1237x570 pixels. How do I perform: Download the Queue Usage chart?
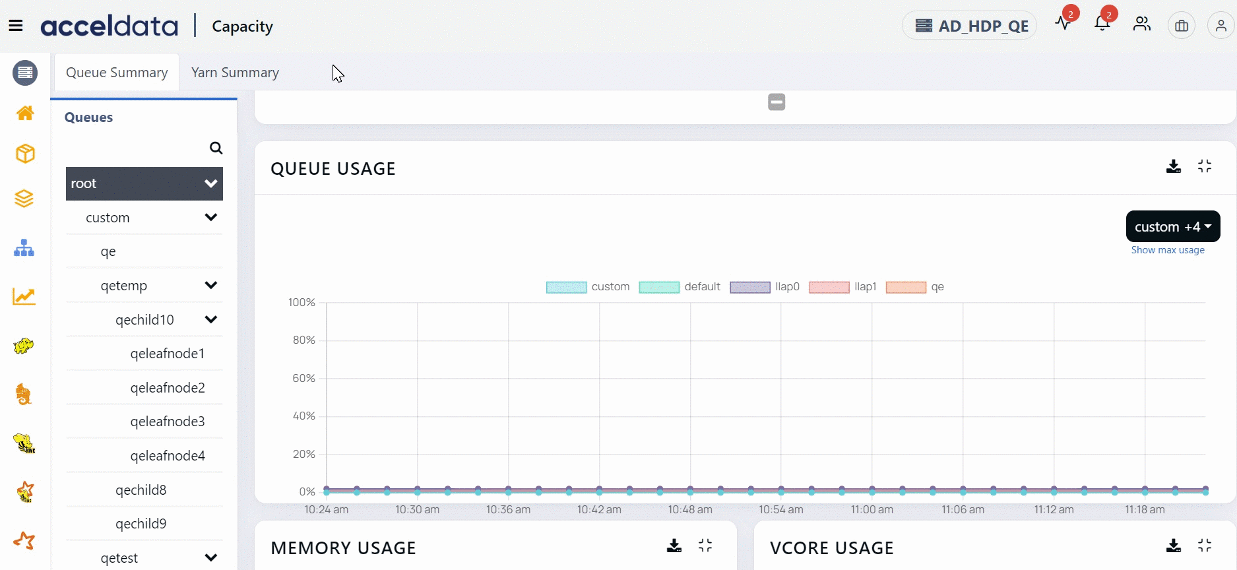click(1174, 166)
